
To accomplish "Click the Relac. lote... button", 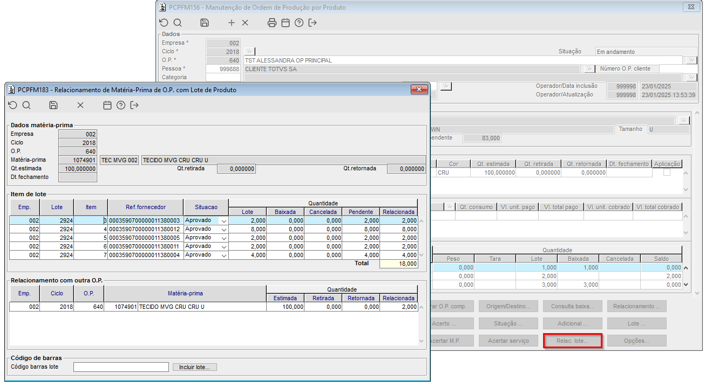I will tap(572, 341).
